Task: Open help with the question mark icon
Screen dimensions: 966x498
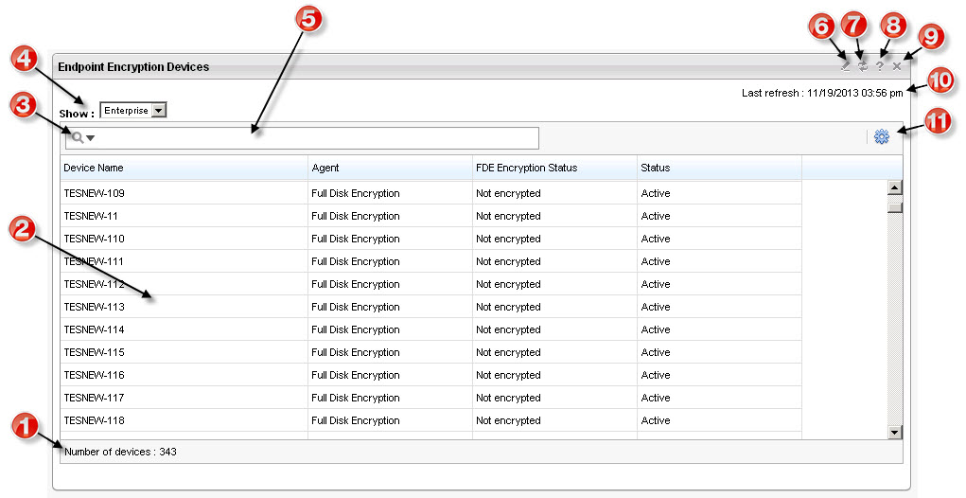Action: pyautogui.click(x=880, y=66)
